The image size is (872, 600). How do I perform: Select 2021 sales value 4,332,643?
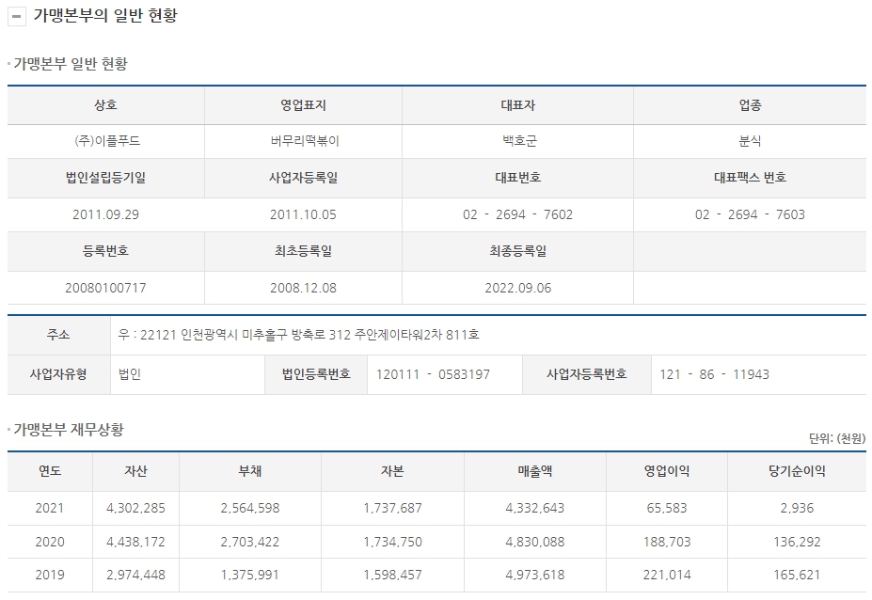[534, 508]
